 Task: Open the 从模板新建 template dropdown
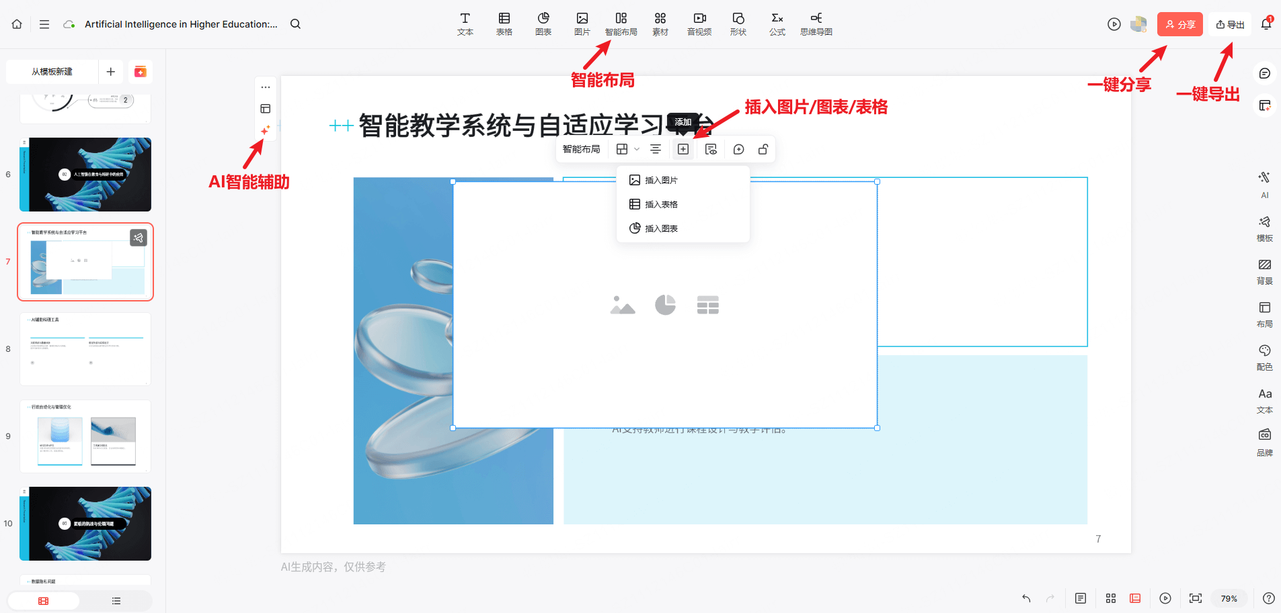(x=52, y=71)
